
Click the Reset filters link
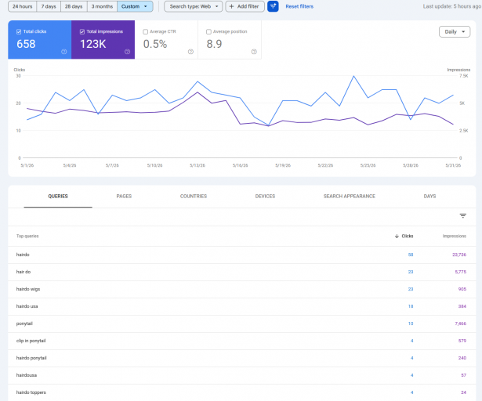[x=299, y=6]
